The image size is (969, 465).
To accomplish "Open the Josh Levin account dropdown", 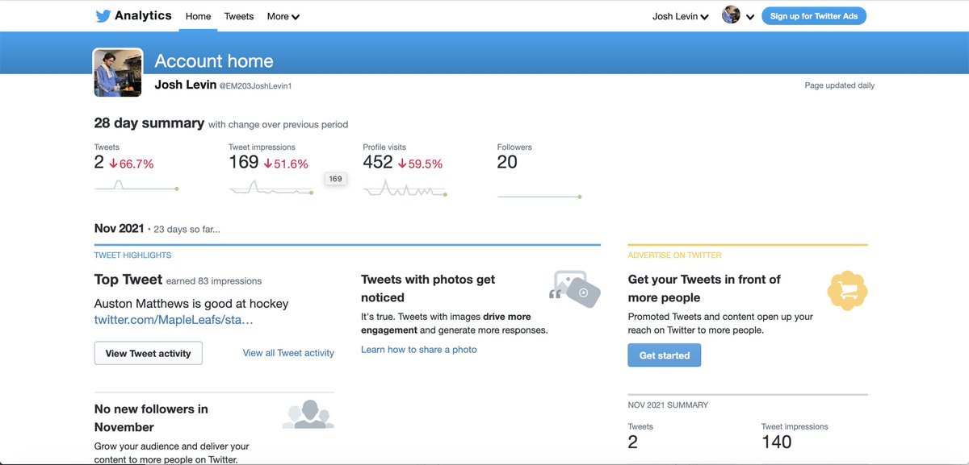I will (x=681, y=16).
